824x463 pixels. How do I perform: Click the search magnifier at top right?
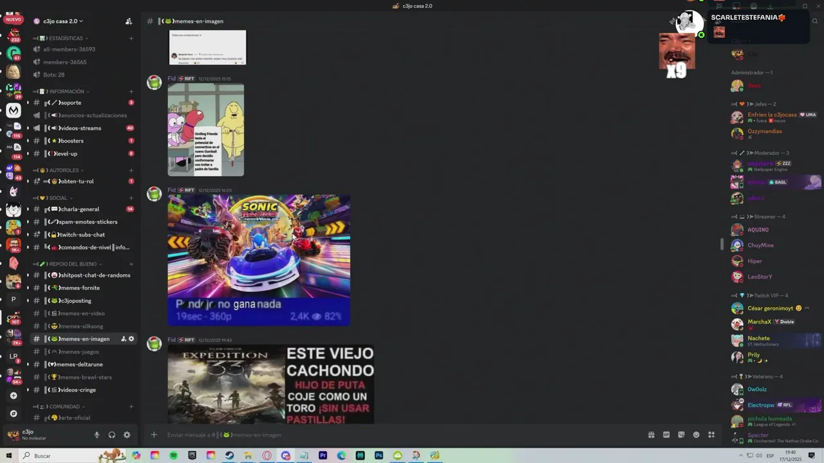[x=815, y=21]
